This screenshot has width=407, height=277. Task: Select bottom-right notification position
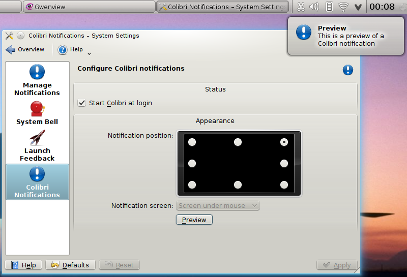tap(284, 184)
